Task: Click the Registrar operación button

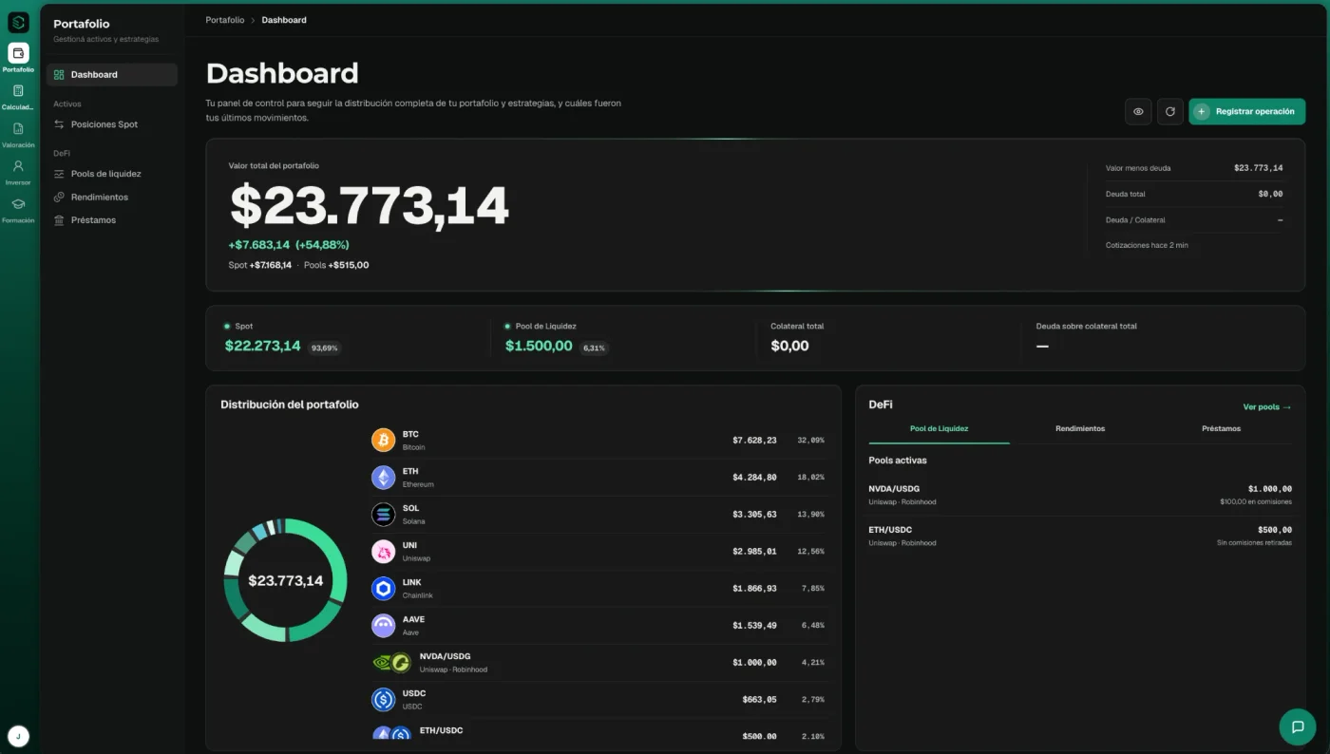Action: [1246, 111]
